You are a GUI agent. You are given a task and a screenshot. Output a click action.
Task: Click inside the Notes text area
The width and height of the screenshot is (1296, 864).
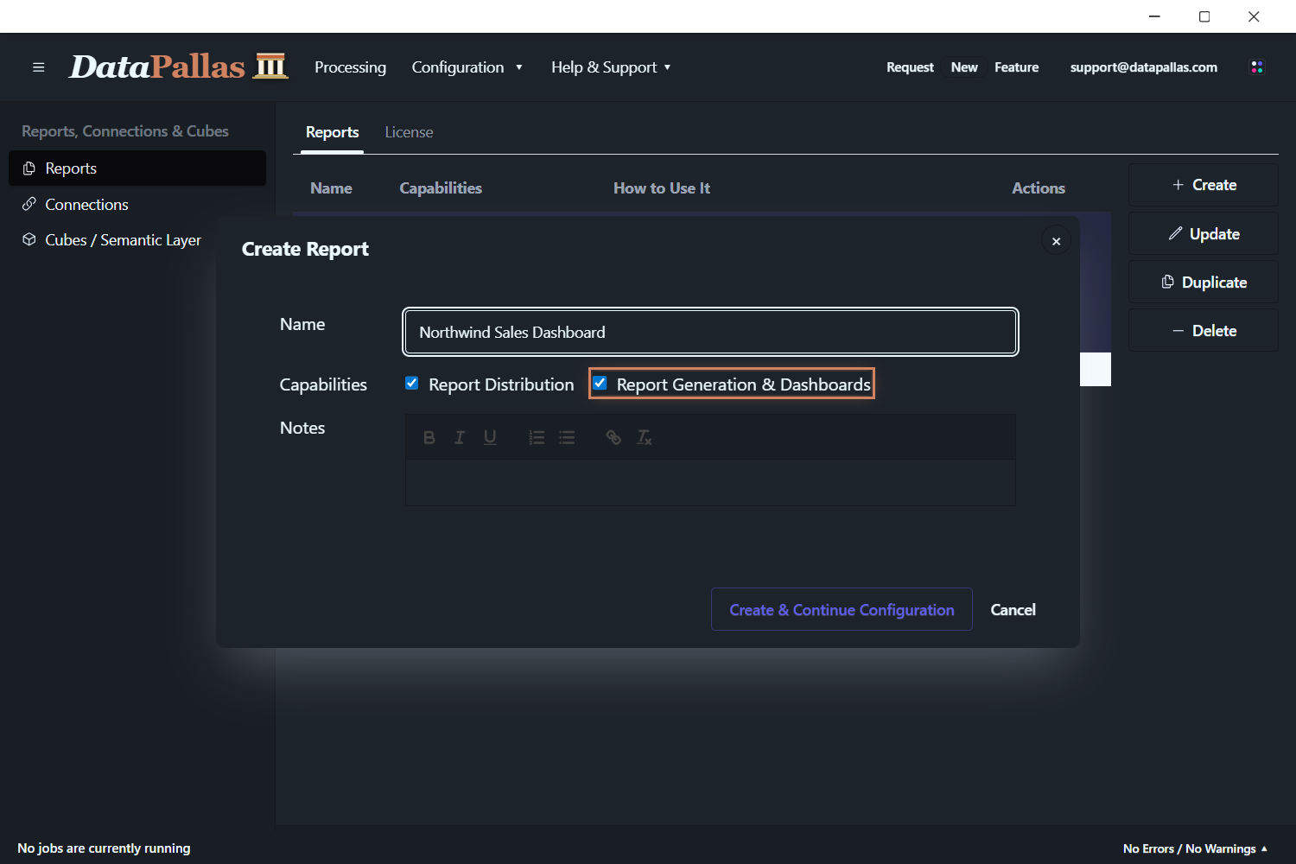710,482
